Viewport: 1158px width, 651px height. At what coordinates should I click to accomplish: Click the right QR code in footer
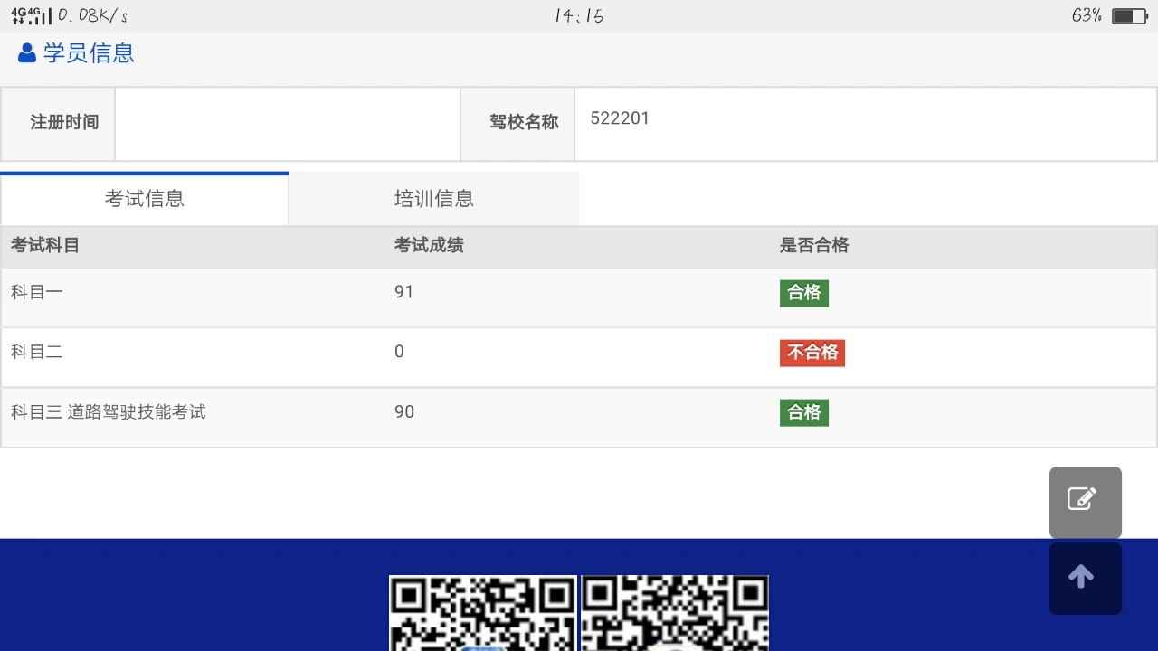pyautogui.click(x=675, y=613)
